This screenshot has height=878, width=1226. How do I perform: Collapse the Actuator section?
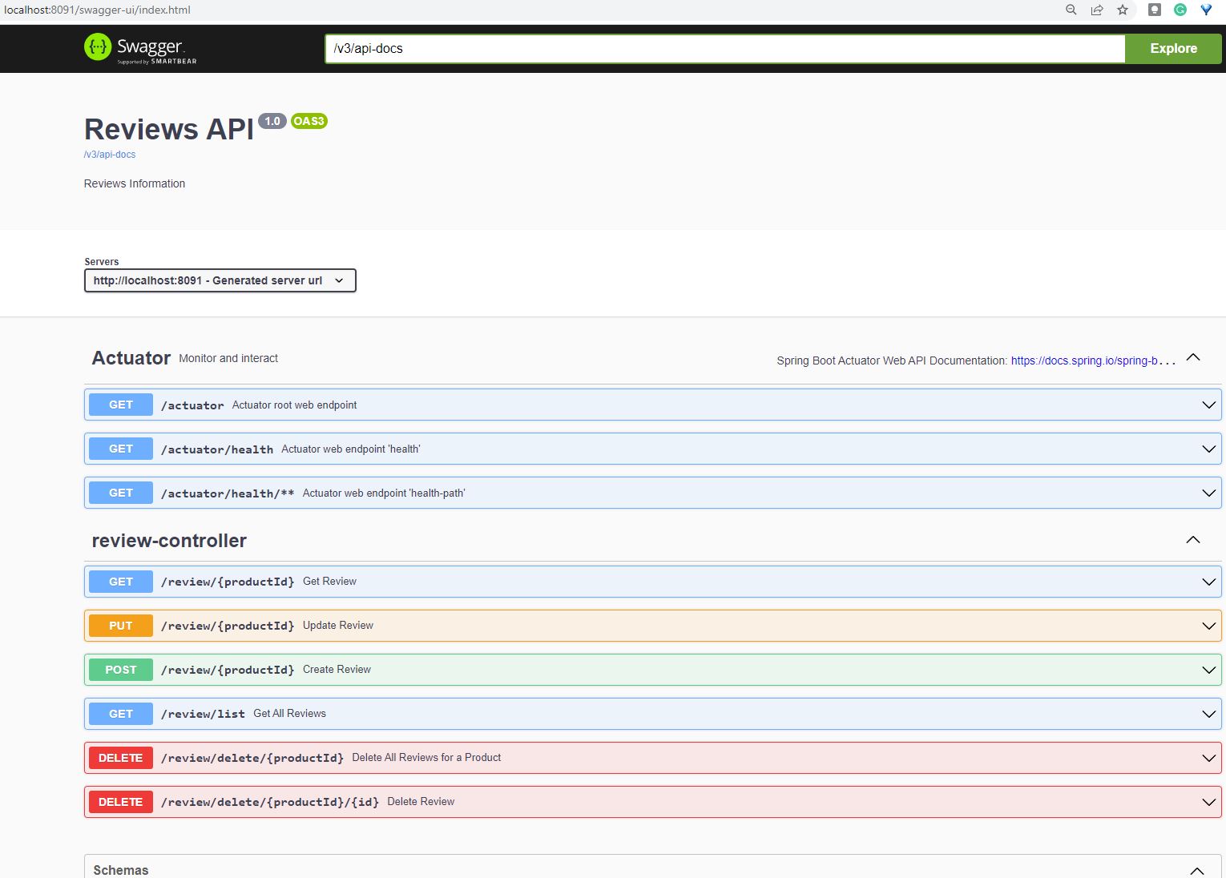1192,358
